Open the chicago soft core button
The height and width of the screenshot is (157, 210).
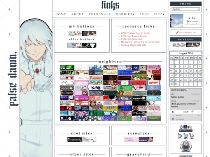[x=125, y=73]
